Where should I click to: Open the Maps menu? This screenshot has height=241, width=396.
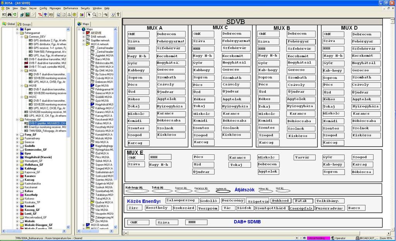click(23, 9)
